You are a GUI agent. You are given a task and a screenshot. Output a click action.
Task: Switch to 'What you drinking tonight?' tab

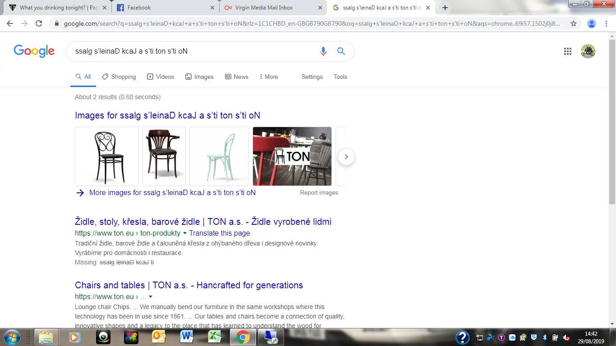(57, 8)
